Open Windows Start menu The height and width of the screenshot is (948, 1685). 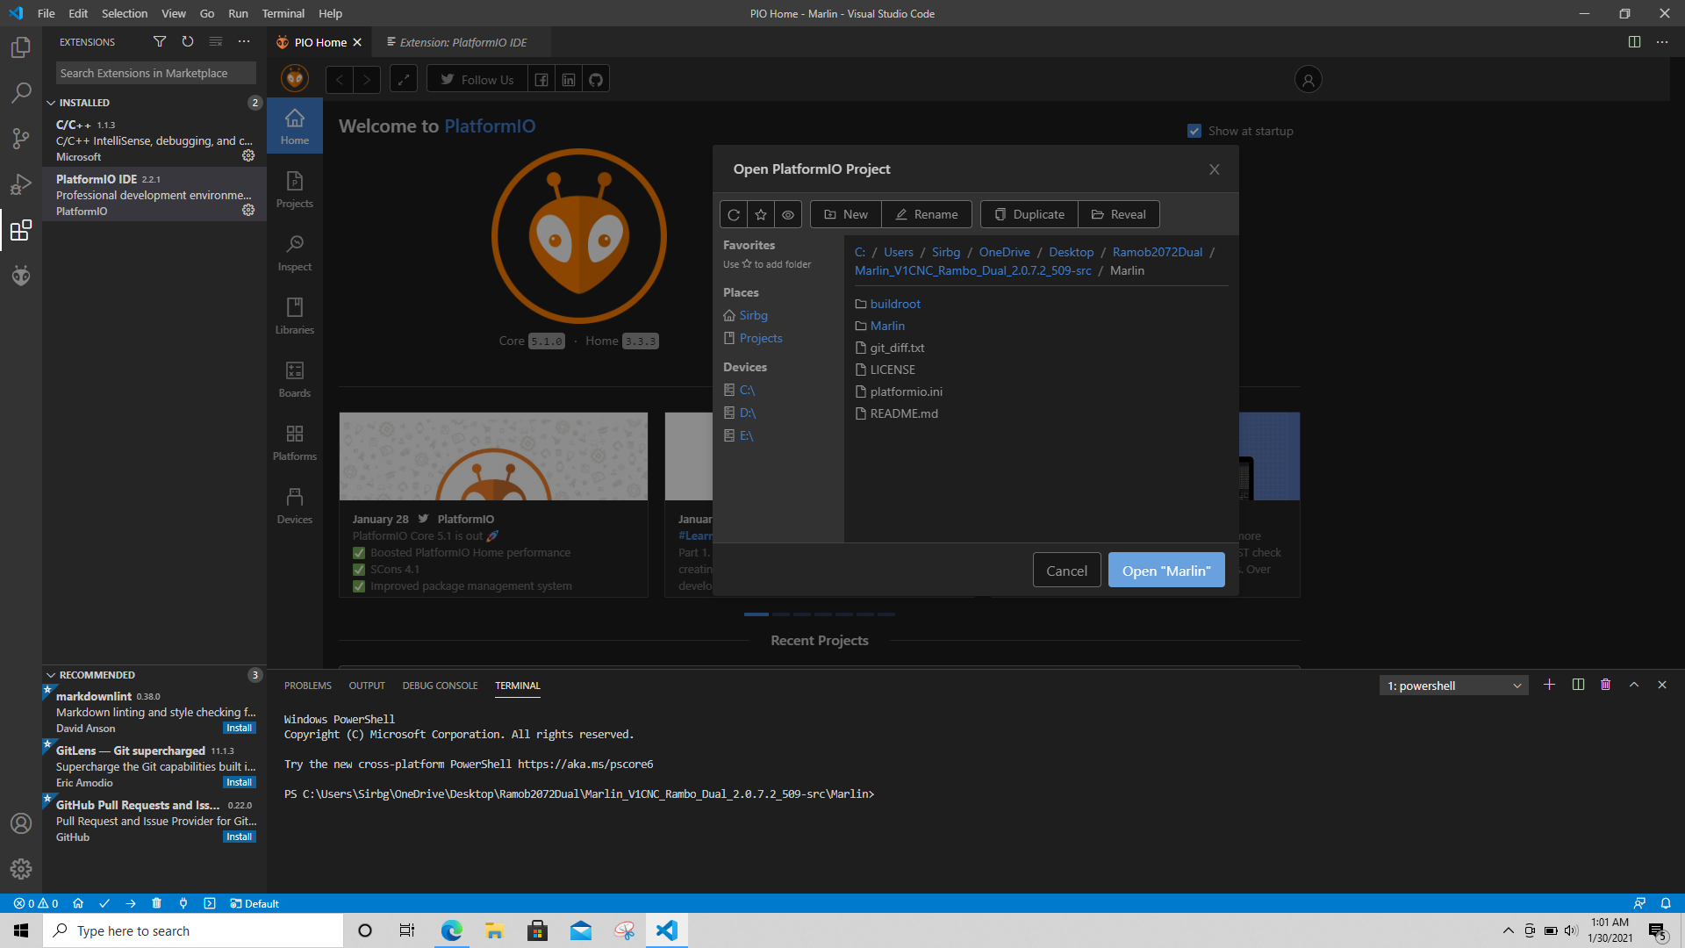tap(21, 930)
